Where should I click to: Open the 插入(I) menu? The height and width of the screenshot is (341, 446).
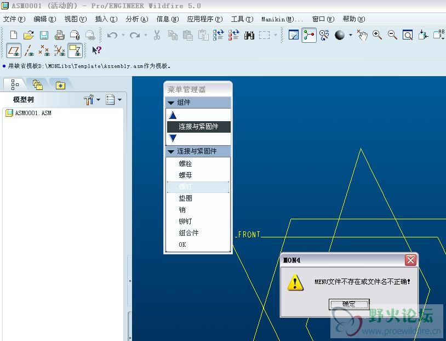coord(106,19)
